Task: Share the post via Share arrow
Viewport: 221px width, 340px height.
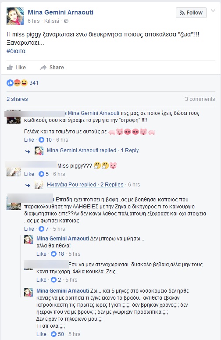Action: pos(52,68)
